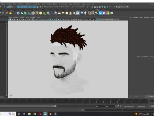Click the snowflake-like sphere shelf icon
The width and height of the screenshot is (154, 116).
[x=48, y=13]
